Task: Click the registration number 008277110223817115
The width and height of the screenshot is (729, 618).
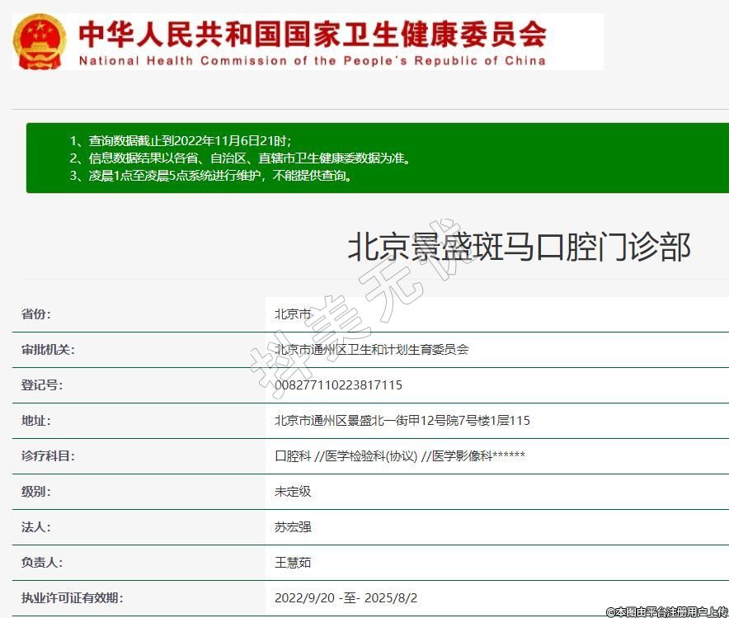Action: pos(338,385)
